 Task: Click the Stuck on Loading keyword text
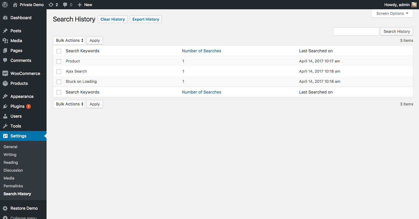[x=81, y=81]
